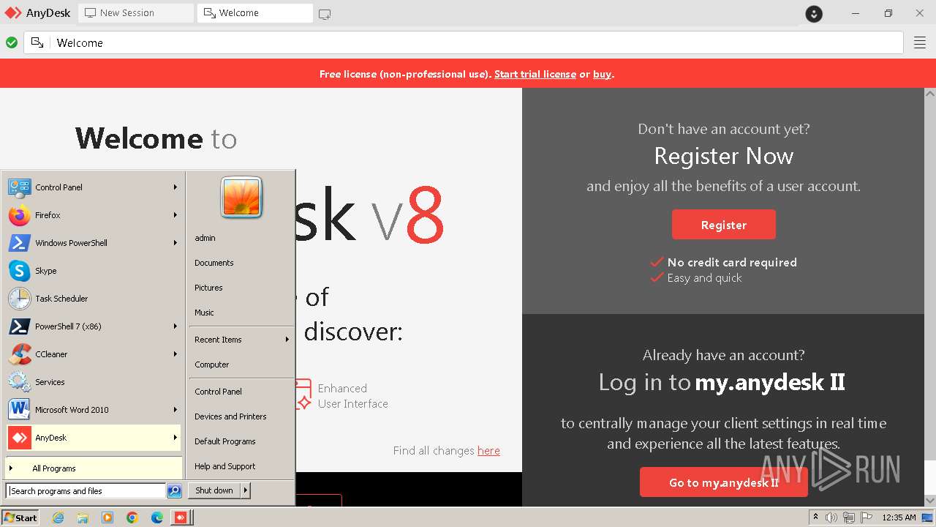936x527 pixels.
Task: Open AnyDesk hamburger main menu
Action: coord(920,43)
